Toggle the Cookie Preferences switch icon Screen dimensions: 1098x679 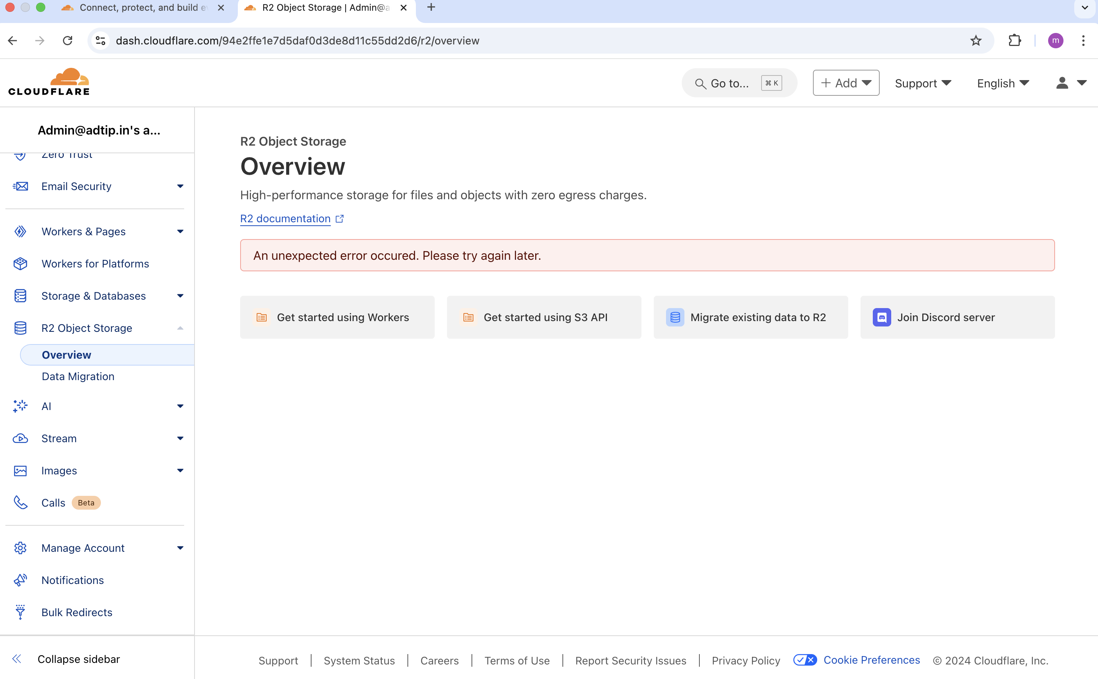[x=805, y=660]
